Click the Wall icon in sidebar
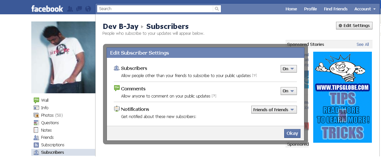Image resolution: width=381 pixels, height=158 pixels. pyautogui.click(x=36, y=100)
